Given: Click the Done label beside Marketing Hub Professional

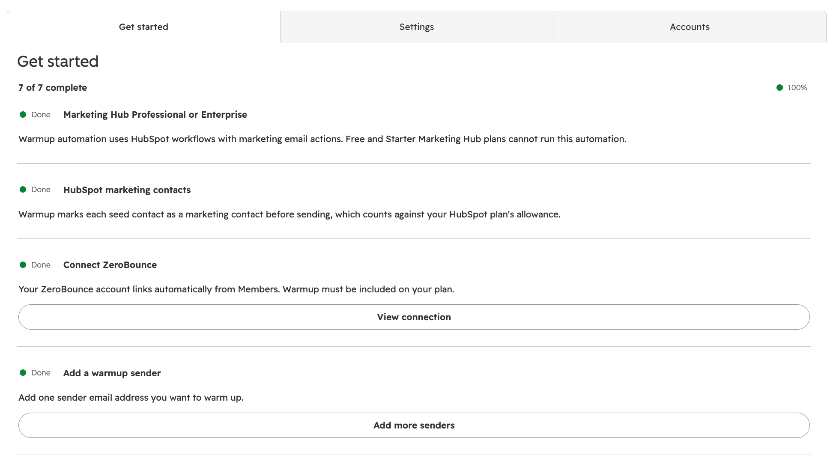Looking at the screenshot, I should (41, 115).
